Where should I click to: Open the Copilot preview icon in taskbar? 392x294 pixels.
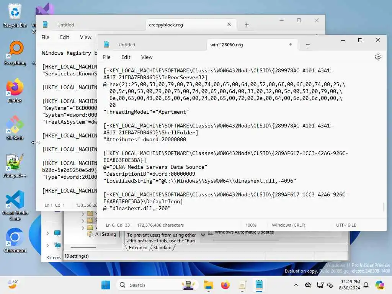(380, 285)
